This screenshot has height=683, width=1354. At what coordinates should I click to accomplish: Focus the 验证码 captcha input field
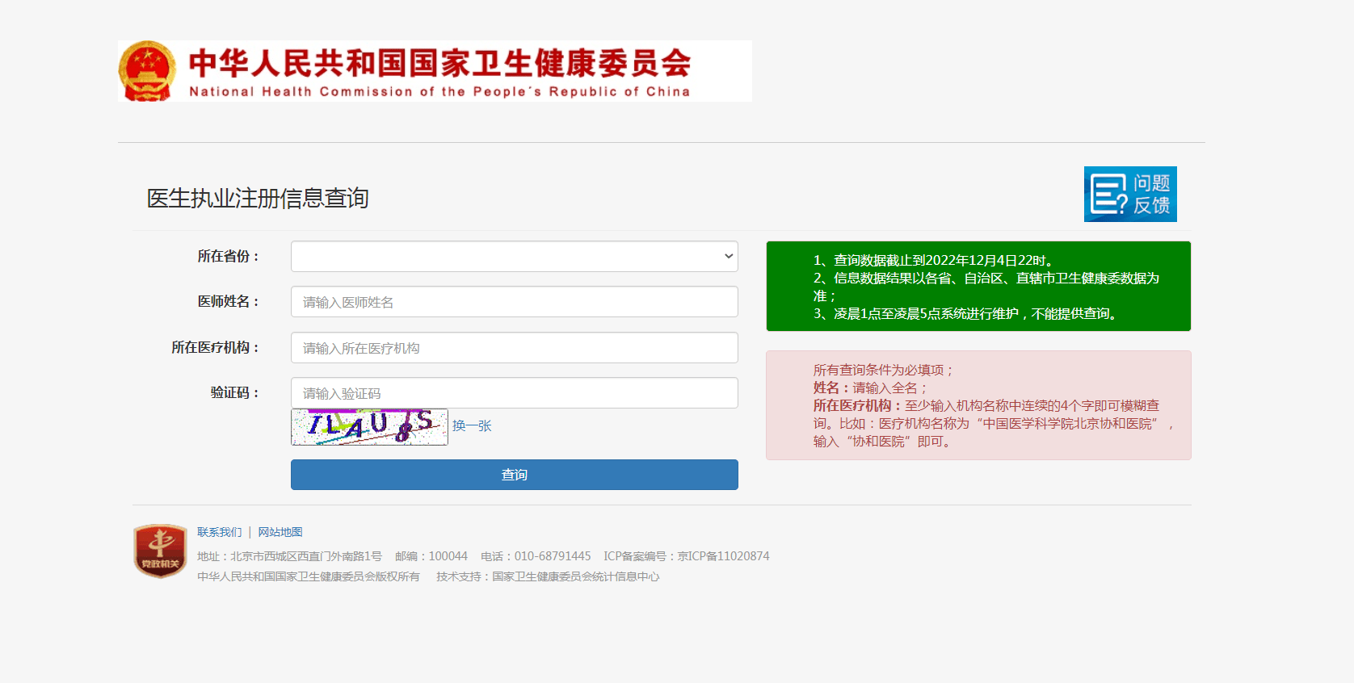pos(515,393)
